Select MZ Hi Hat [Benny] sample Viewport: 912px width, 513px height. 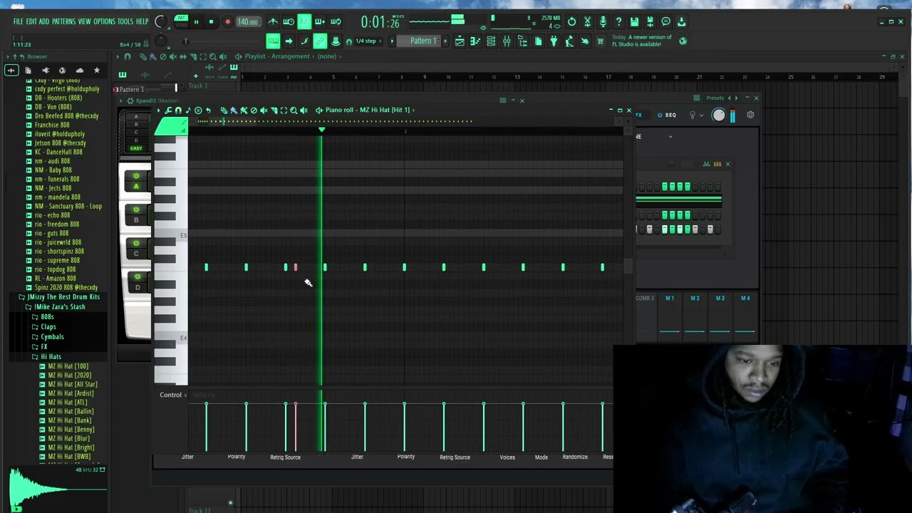(x=70, y=430)
